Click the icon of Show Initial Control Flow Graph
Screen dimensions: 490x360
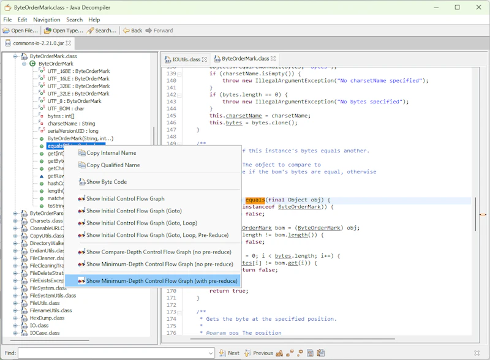[81, 199]
